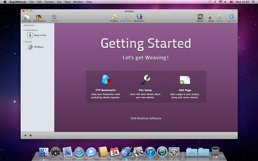Open Safari from the Dock
Screen dimensions: 258x161
[x=79, y=152]
